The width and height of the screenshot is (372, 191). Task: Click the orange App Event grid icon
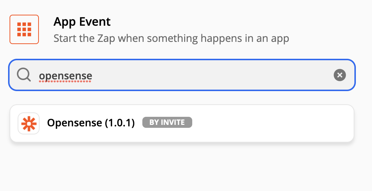tap(24, 29)
